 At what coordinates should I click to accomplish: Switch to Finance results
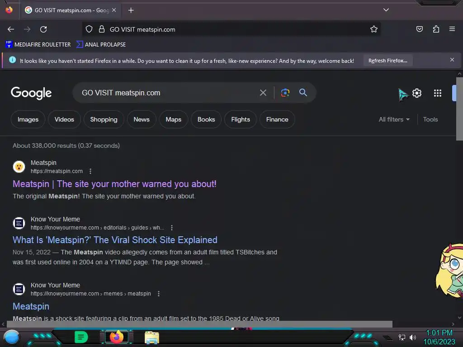coord(277,119)
